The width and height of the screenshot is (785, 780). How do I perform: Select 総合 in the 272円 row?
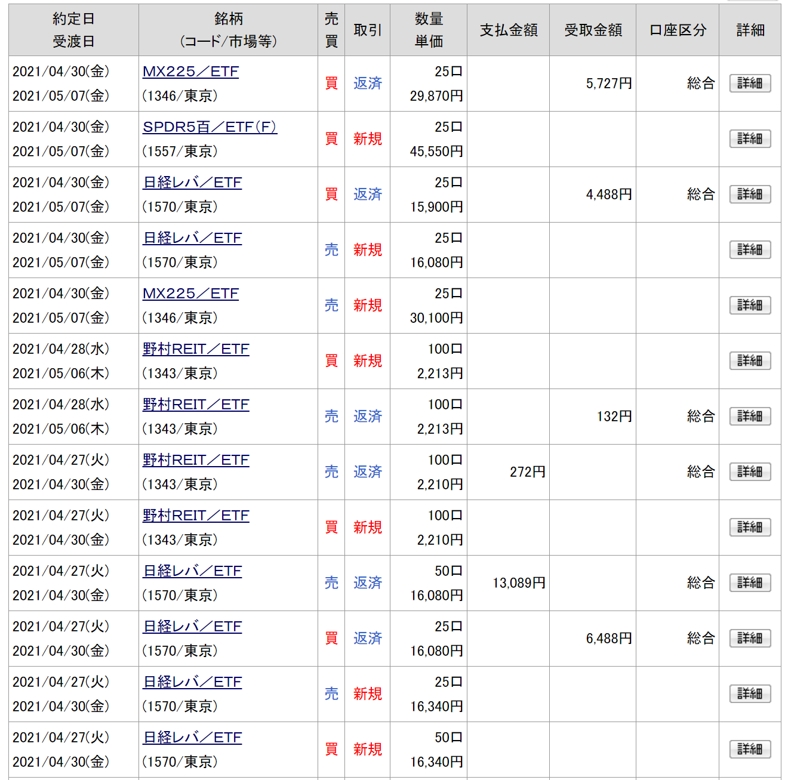coord(701,472)
